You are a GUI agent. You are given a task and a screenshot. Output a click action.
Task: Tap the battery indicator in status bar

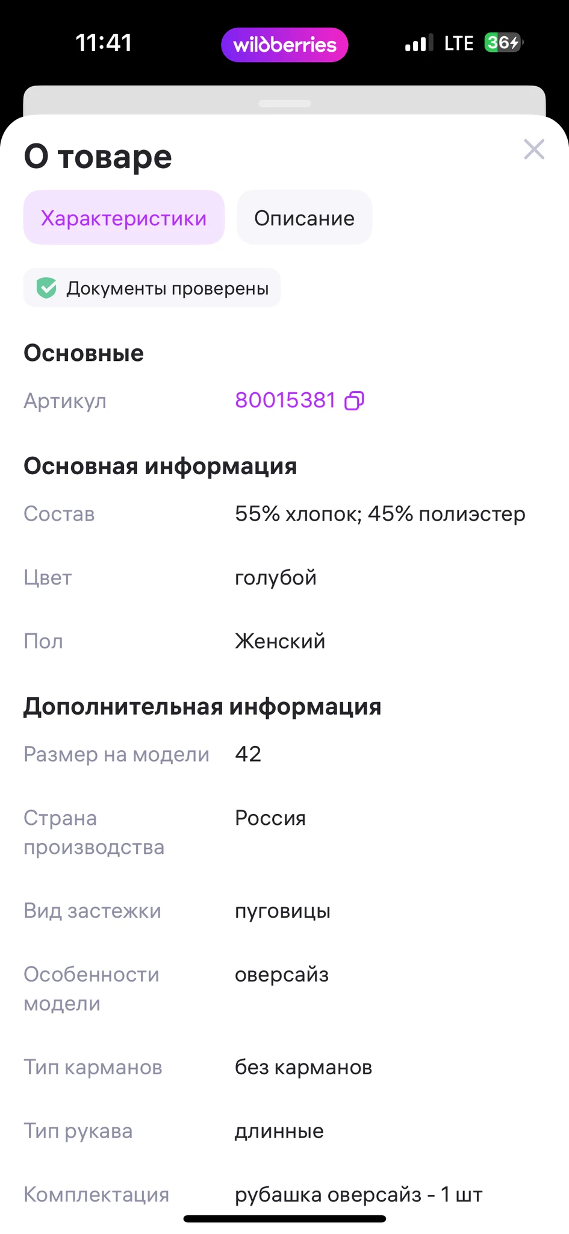(503, 43)
